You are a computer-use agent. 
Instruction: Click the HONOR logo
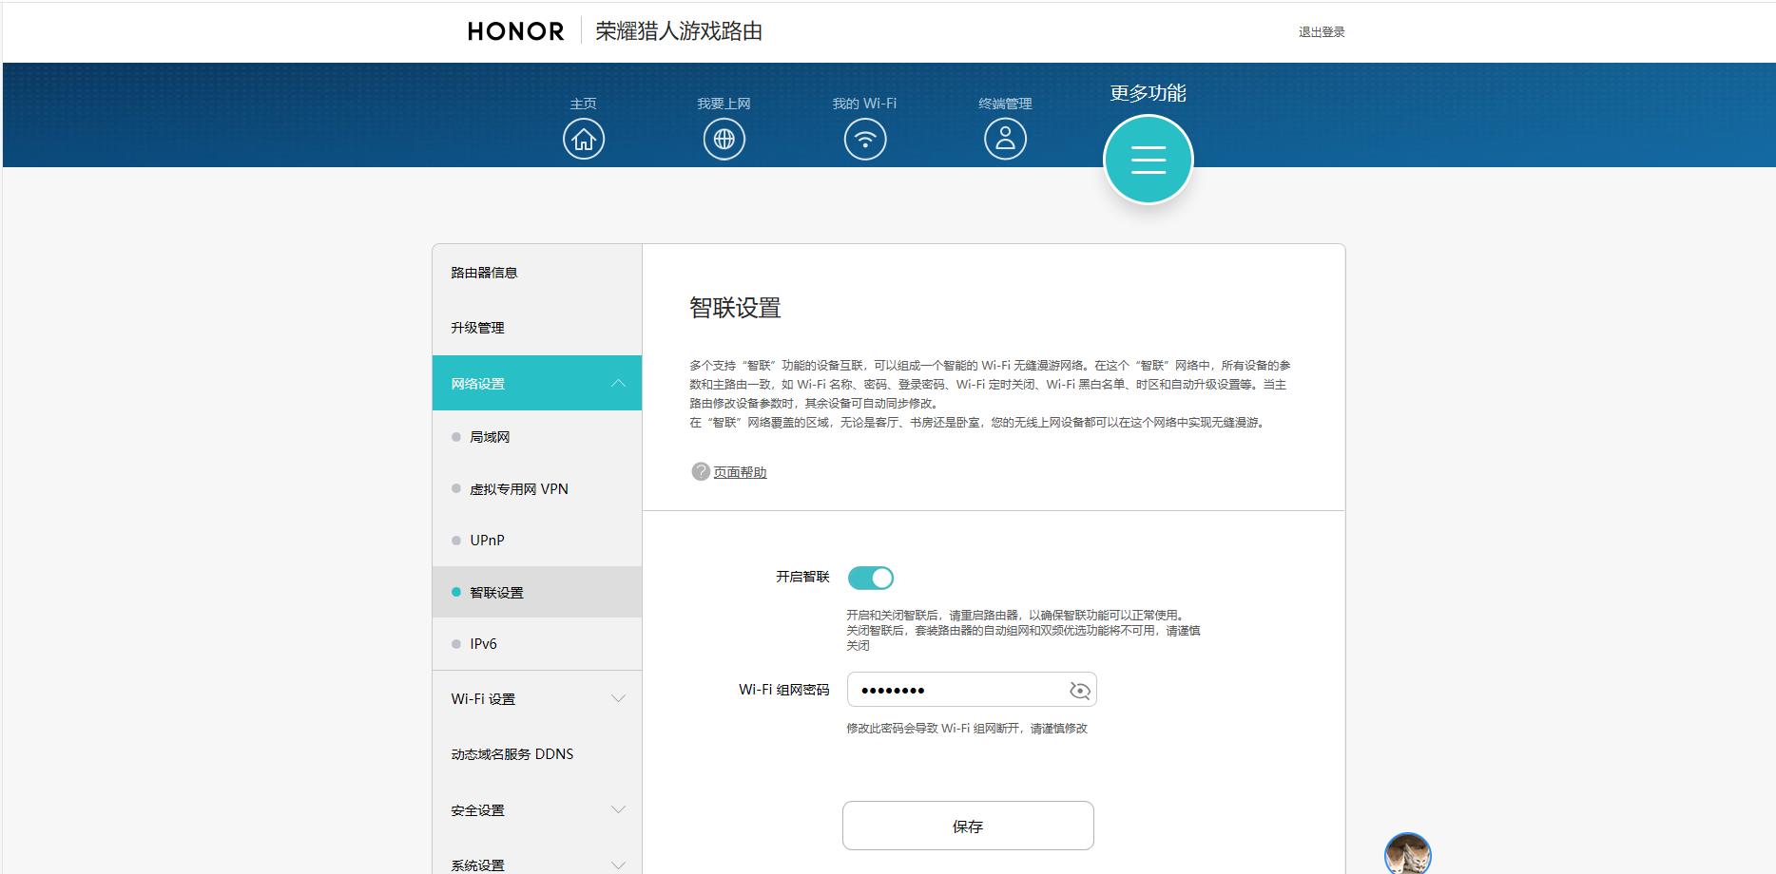pyautogui.click(x=513, y=30)
